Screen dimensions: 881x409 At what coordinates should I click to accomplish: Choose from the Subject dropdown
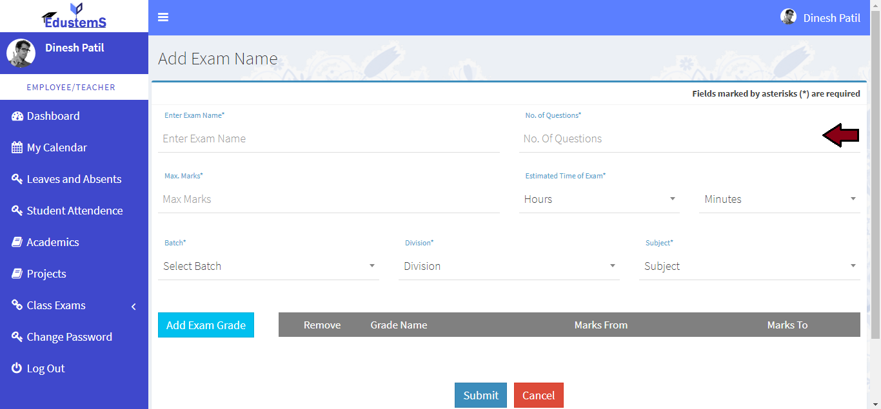tap(749, 266)
